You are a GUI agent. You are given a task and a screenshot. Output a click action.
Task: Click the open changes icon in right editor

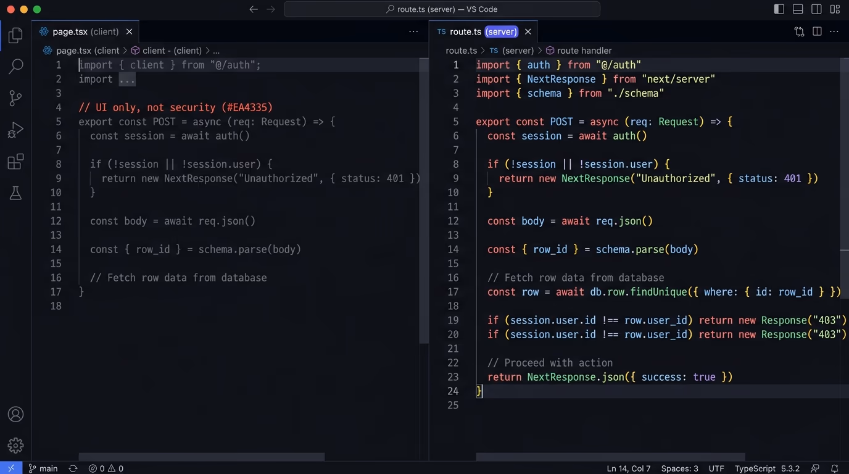pos(799,31)
